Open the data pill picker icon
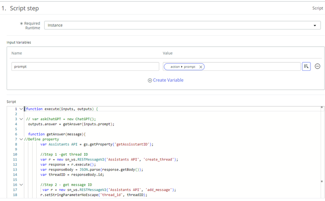The image size is (325, 201). (x=306, y=66)
